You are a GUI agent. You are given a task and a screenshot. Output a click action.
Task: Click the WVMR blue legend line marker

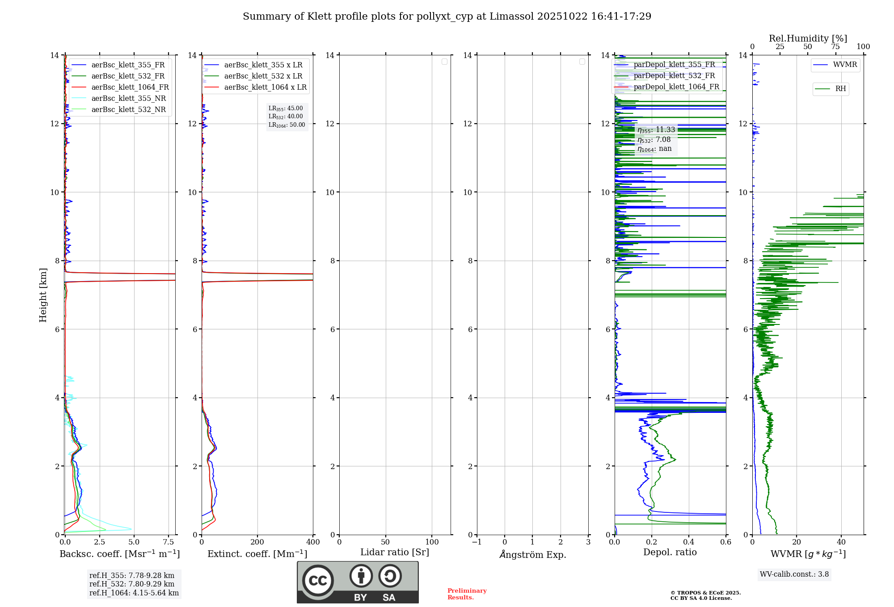tap(821, 65)
